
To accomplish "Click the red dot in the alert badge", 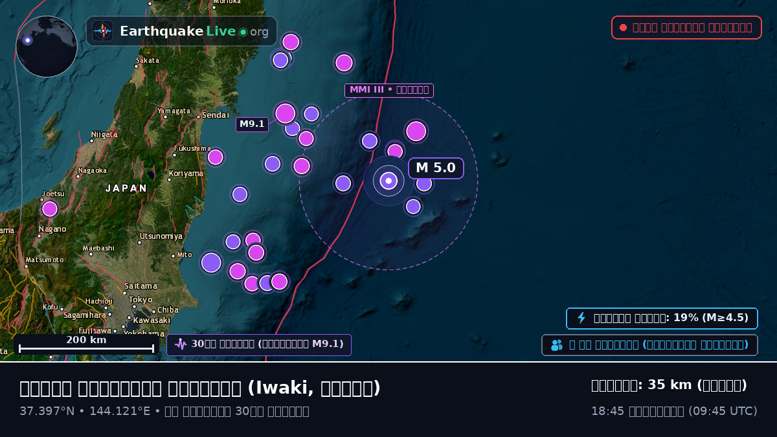I will pyautogui.click(x=623, y=27).
